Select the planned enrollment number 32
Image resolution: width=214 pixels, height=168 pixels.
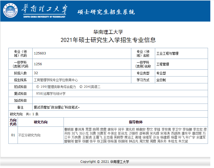pos(36,73)
